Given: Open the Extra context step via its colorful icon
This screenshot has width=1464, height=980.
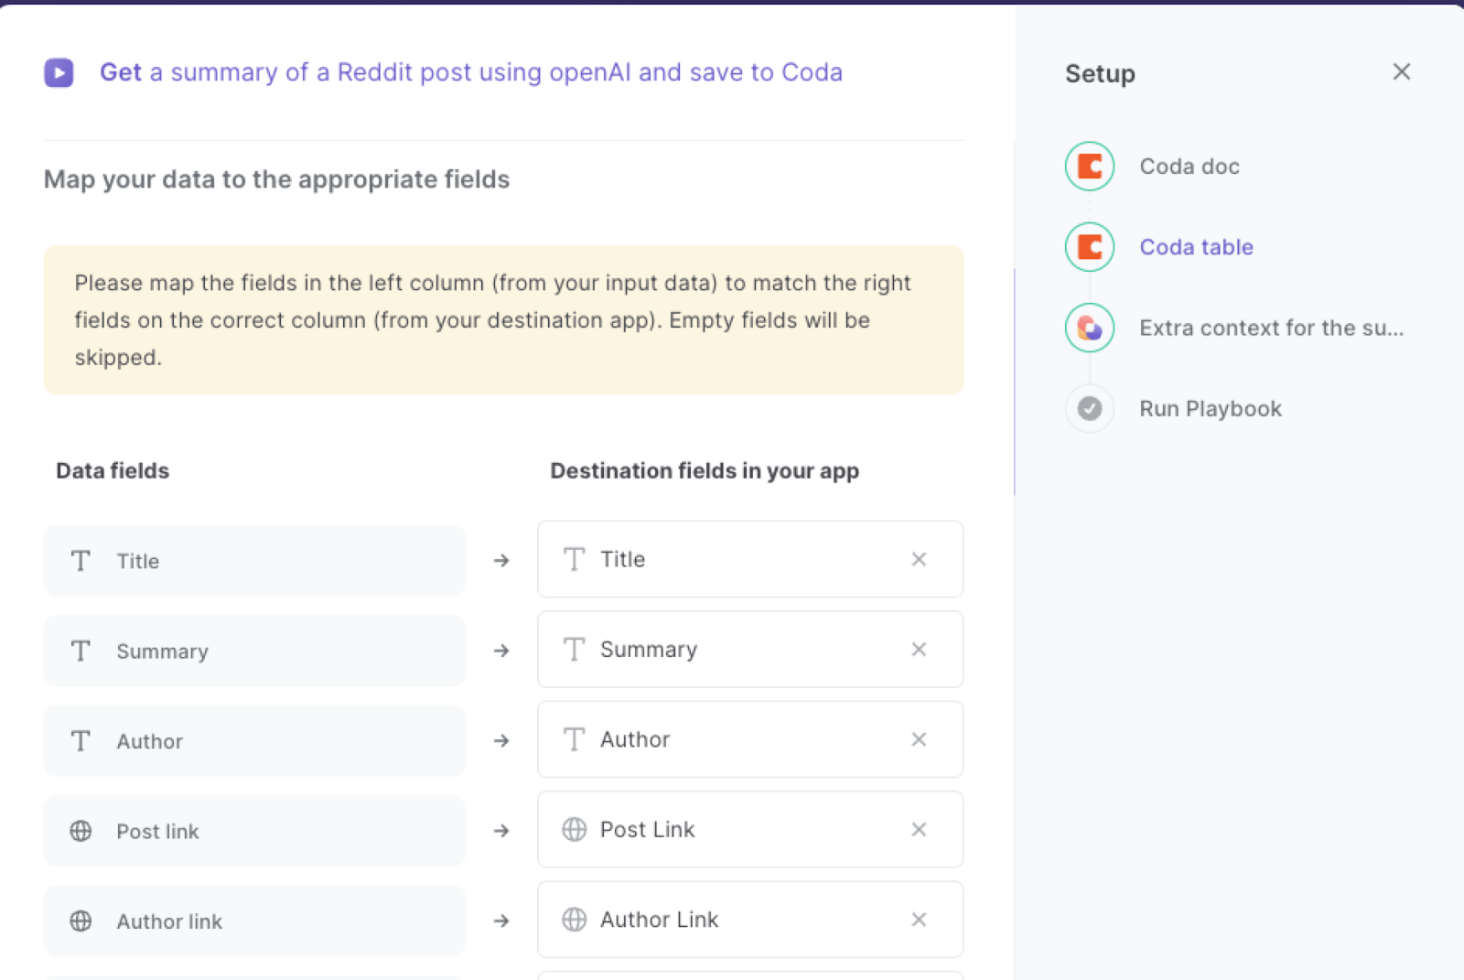Looking at the screenshot, I should 1089,328.
